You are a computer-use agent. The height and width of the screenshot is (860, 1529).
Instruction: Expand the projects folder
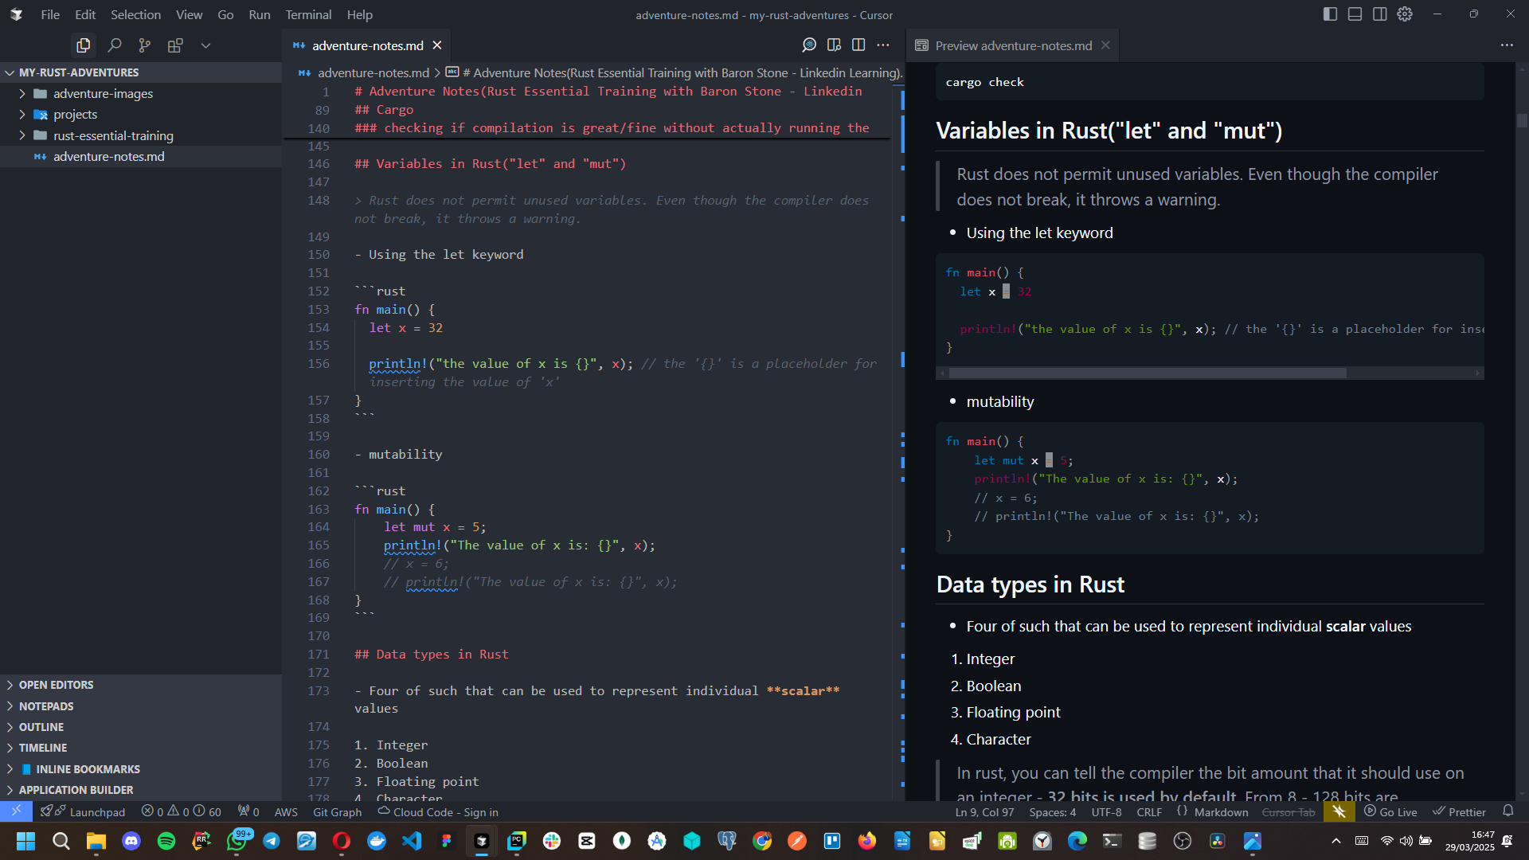pyautogui.click(x=75, y=115)
